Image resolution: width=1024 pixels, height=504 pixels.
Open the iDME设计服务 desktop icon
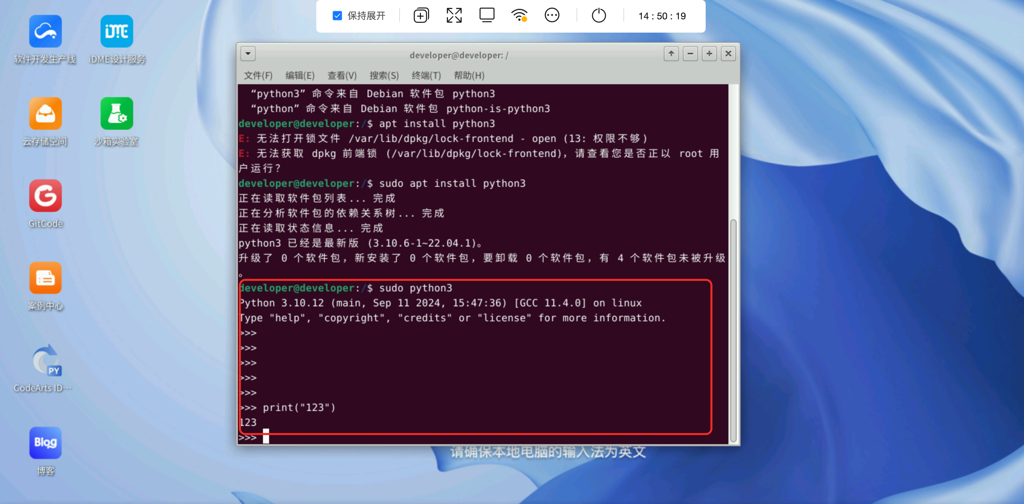(117, 31)
